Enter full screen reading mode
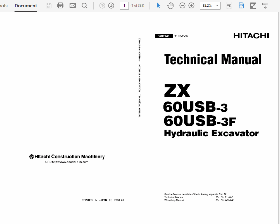The width and height of the screenshot is (280, 224). 253,5
